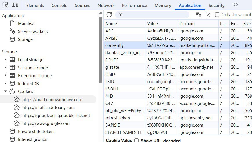Viewport: 252px width, 142px height.
Task: Switch to the Console tab
Action: tap(59, 6)
